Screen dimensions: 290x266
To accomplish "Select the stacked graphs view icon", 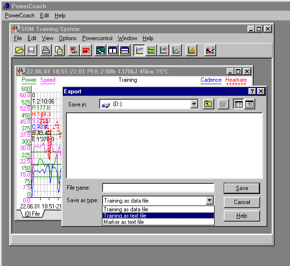I will point(151,50).
